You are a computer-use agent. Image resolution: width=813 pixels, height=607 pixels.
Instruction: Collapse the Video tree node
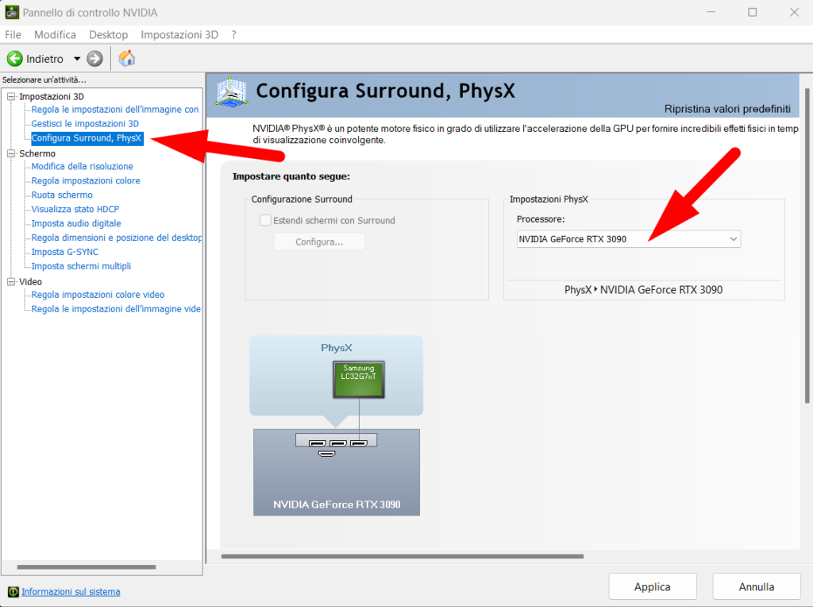(x=11, y=282)
